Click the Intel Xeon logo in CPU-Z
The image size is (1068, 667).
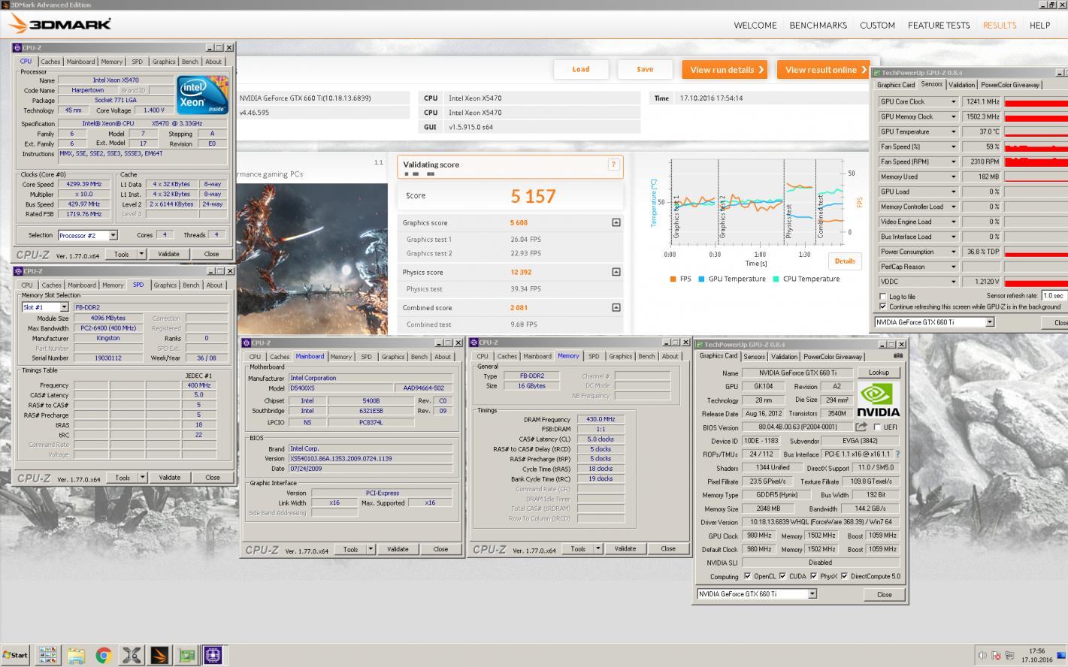pyautogui.click(x=202, y=95)
